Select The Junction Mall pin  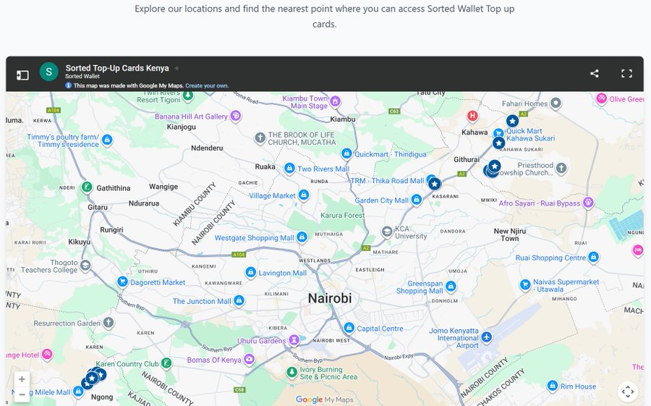click(x=239, y=300)
